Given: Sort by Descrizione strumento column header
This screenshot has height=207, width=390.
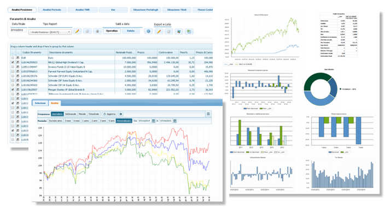Looking at the screenshot, I should [x=82, y=52].
